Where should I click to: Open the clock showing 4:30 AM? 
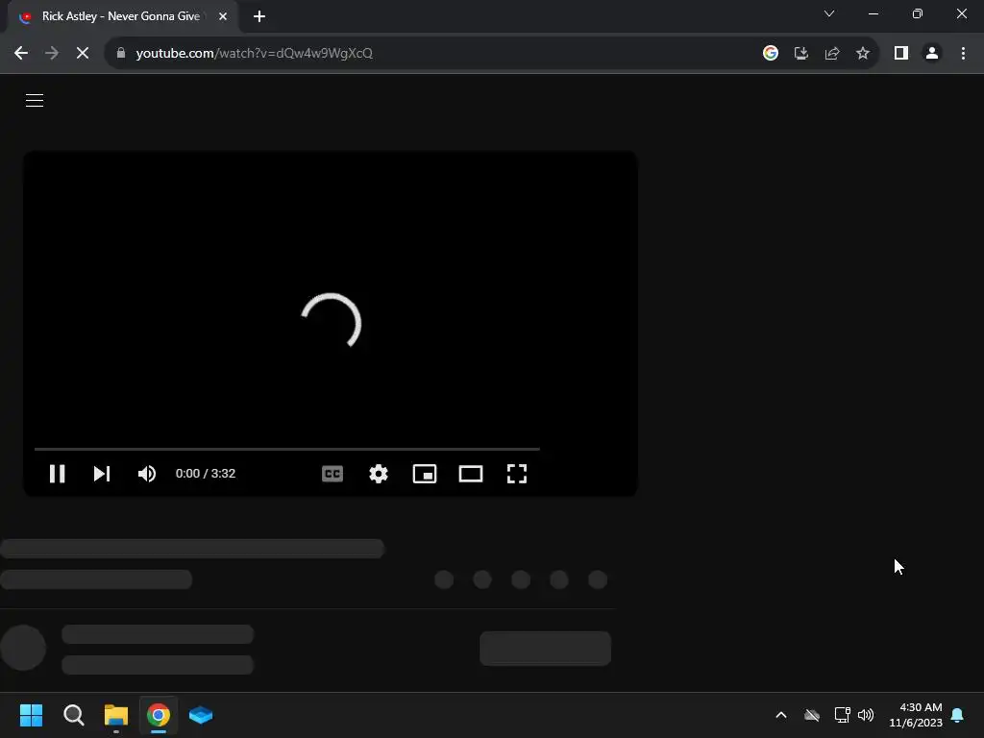click(916, 715)
